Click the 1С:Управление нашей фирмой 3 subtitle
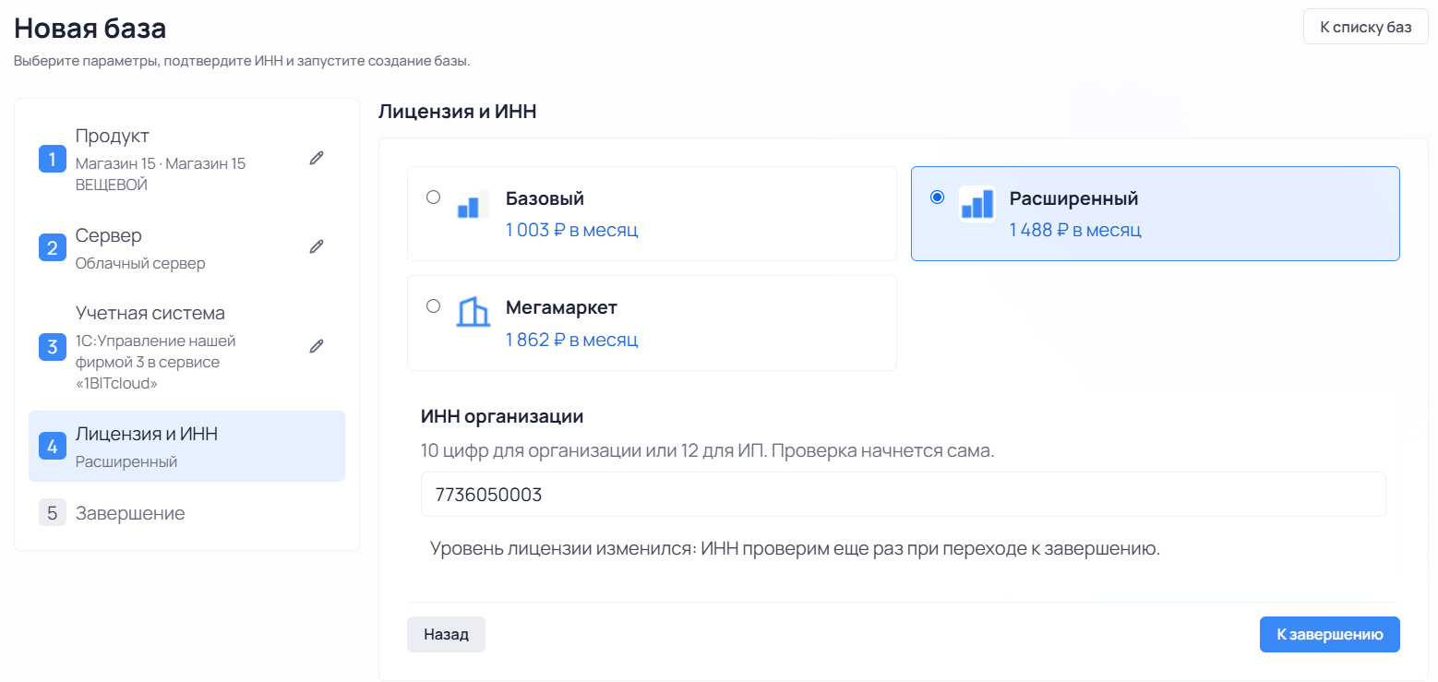The width and height of the screenshot is (1438, 682). (x=156, y=362)
